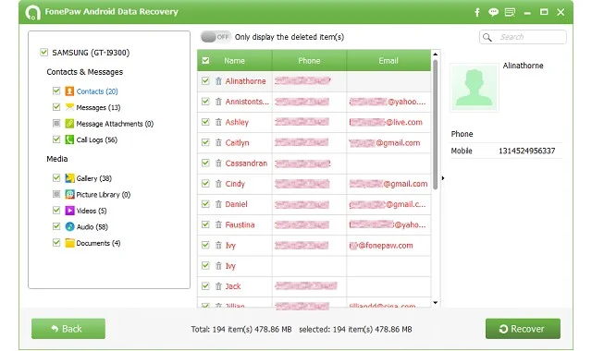
Task: Click the list scroll down arrow
Action: pyautogui.click(x=436, y=302)
